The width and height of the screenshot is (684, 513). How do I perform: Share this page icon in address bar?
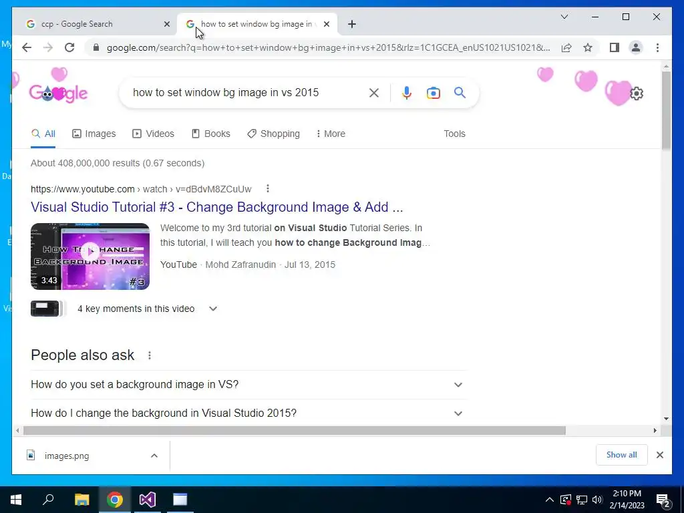click(x=566, y=47)
